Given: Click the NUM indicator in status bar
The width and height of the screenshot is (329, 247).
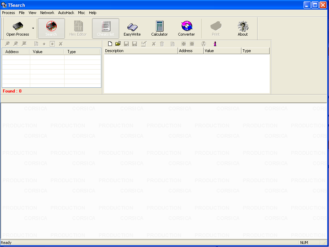Looking at the screenshot, I should [x=304, y=243].
